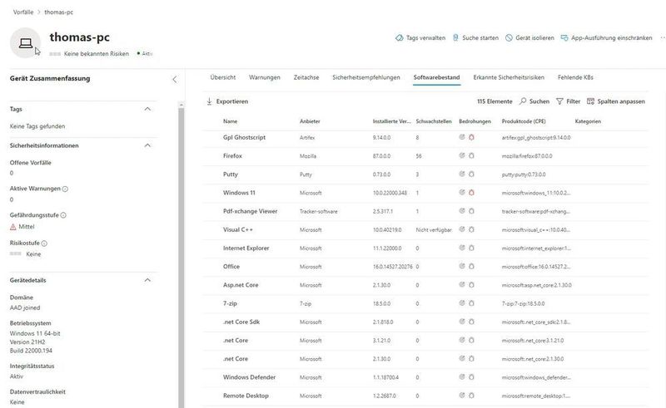
Task: Click the Kategorien column header
Action: [588, 121]
